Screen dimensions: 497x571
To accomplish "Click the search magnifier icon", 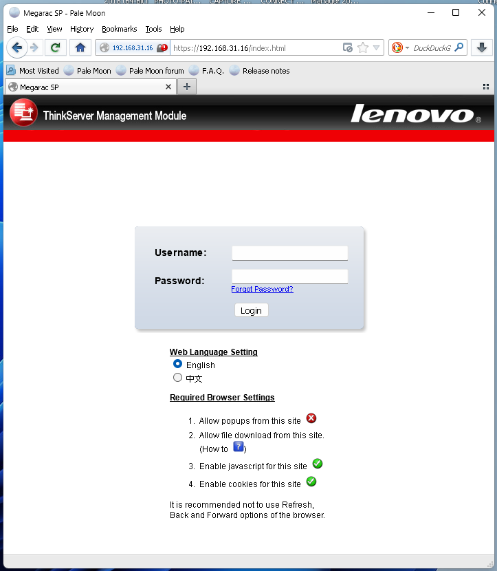I will [459, 47].
